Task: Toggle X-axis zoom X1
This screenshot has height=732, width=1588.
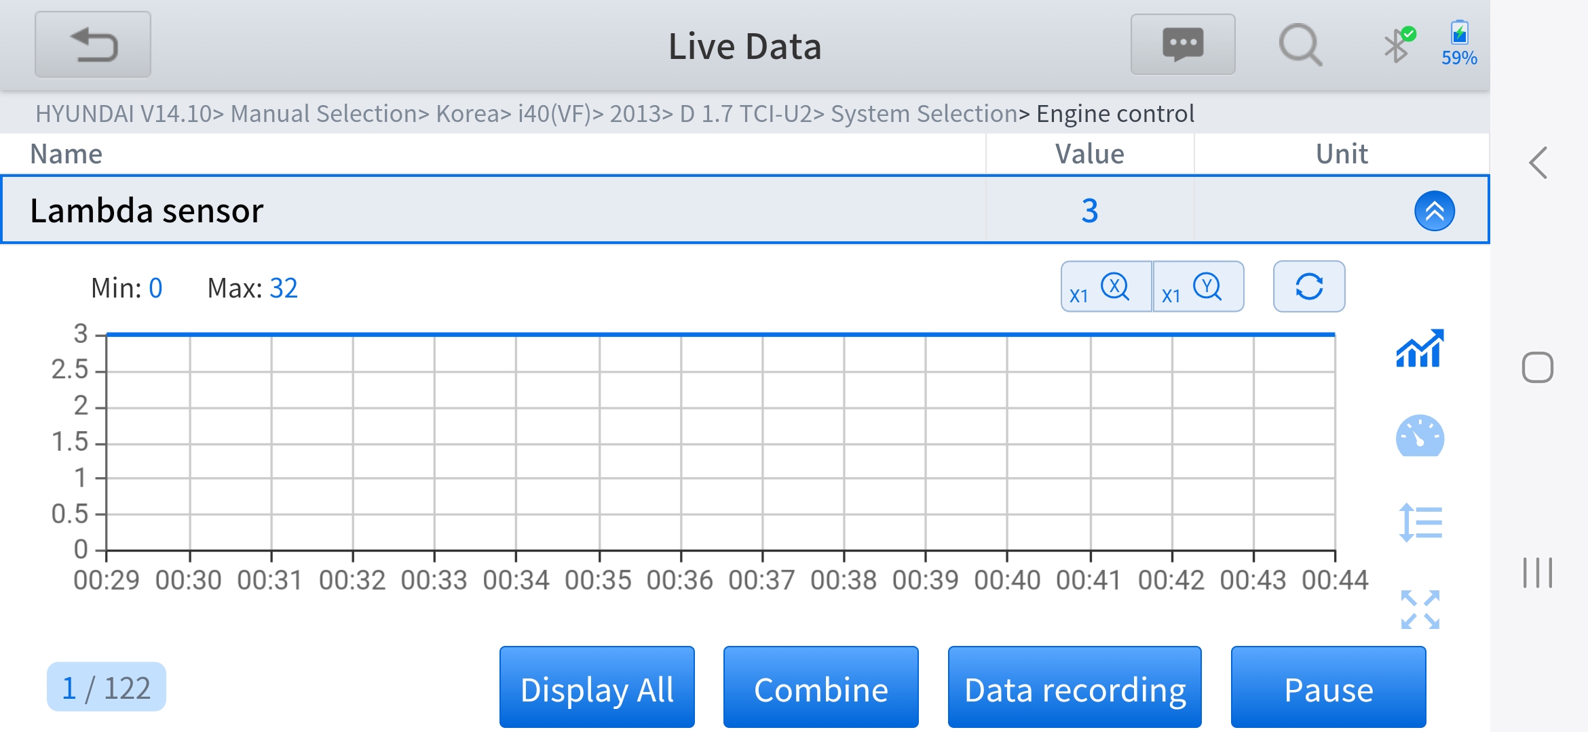Action: 1106,286
